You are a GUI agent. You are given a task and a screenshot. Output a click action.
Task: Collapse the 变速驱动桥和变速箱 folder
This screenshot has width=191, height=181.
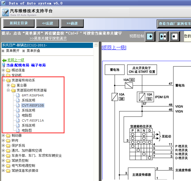click(x=8, y=90)
